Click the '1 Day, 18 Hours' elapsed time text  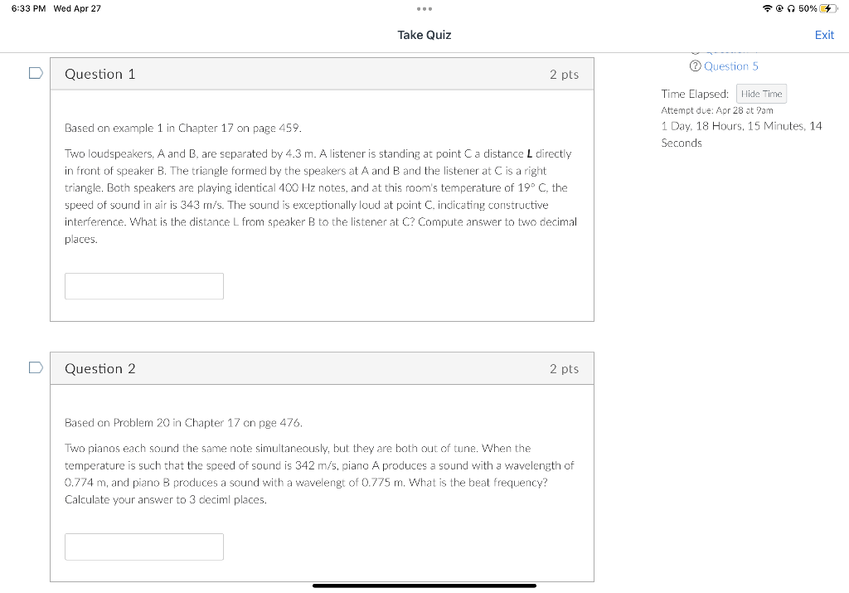741,134
